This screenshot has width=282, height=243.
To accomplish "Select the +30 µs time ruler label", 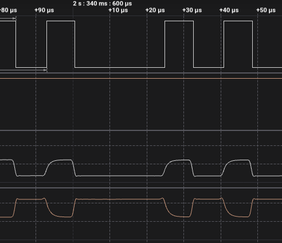I will click(x=192, y=10).
